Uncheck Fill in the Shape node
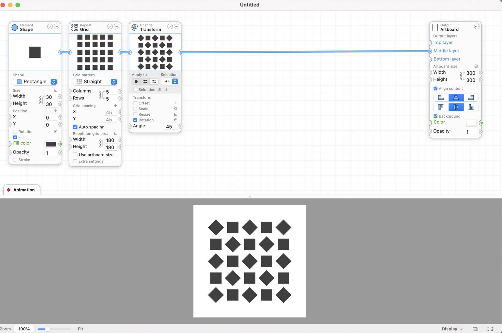502x333 pixels. (x=15, y=137)
